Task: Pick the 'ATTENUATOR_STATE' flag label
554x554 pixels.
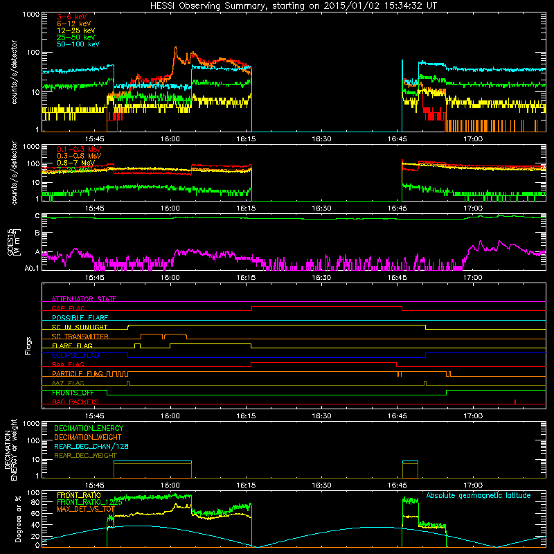Action: pos(84,299)
